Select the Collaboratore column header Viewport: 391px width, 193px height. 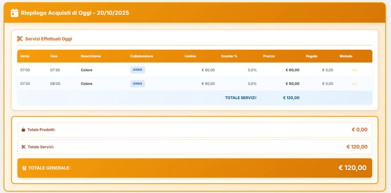pyautogui.click(x=141, y=56)
